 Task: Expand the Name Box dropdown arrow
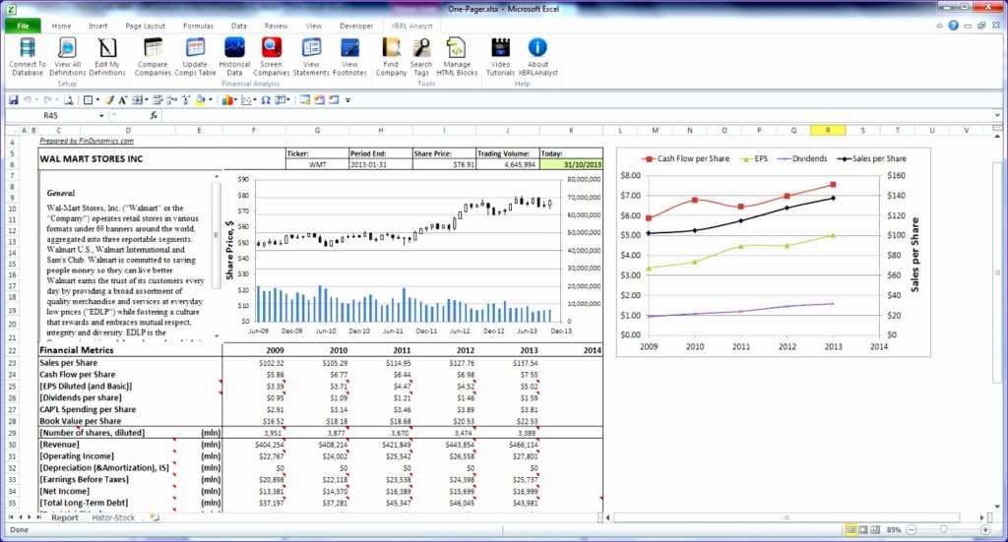click(x=101, y=116)
